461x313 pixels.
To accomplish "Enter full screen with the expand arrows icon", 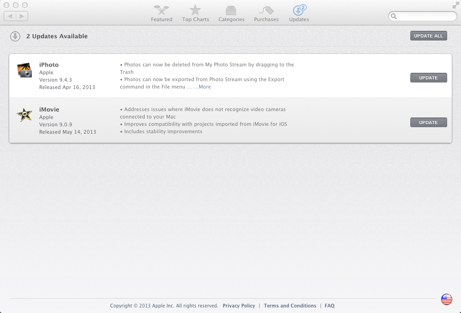I will [x=455, y=5].
